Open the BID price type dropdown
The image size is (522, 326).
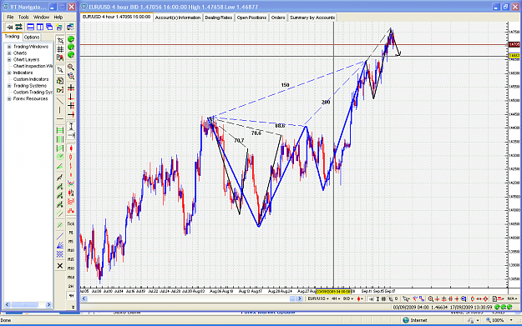pos(348,298)
